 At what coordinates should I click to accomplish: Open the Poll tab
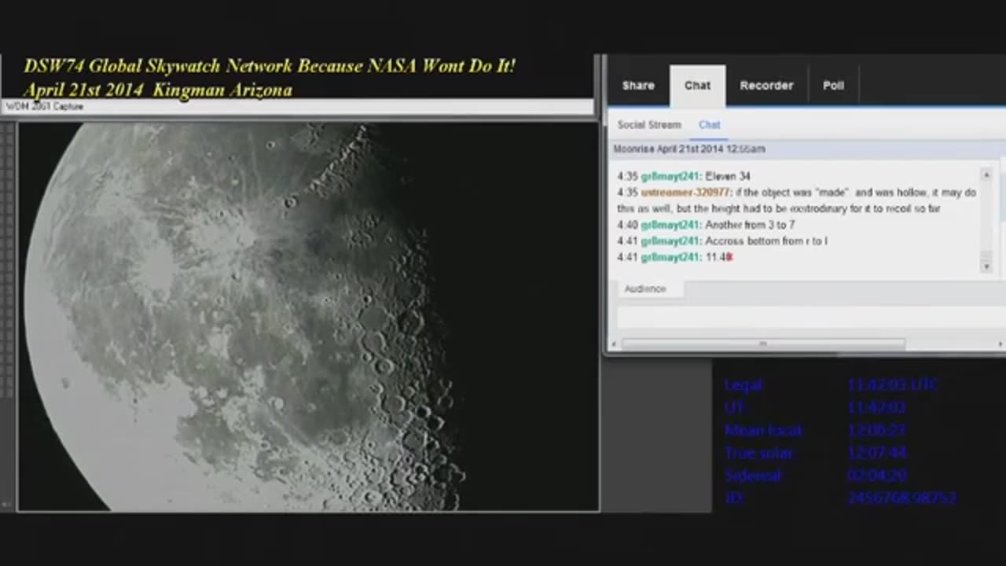click(x=833, y=86)
